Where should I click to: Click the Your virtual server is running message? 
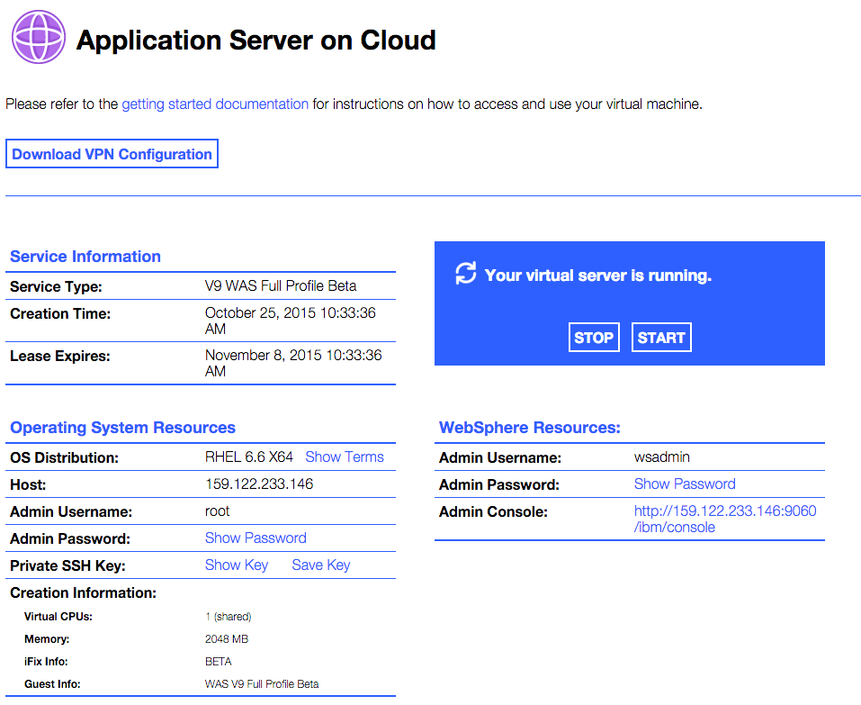click(x=597, y=275)
